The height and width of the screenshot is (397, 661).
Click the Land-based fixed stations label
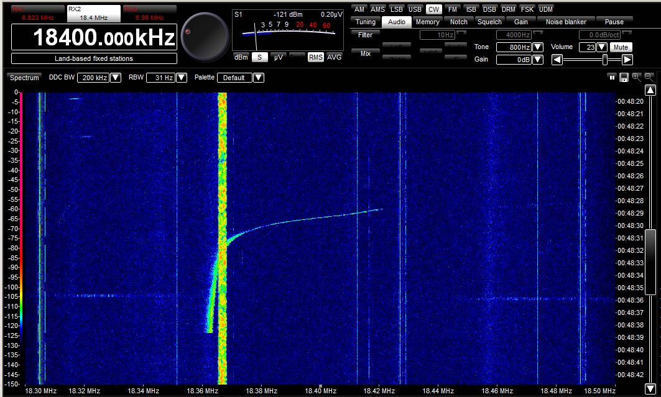point(94,58)
